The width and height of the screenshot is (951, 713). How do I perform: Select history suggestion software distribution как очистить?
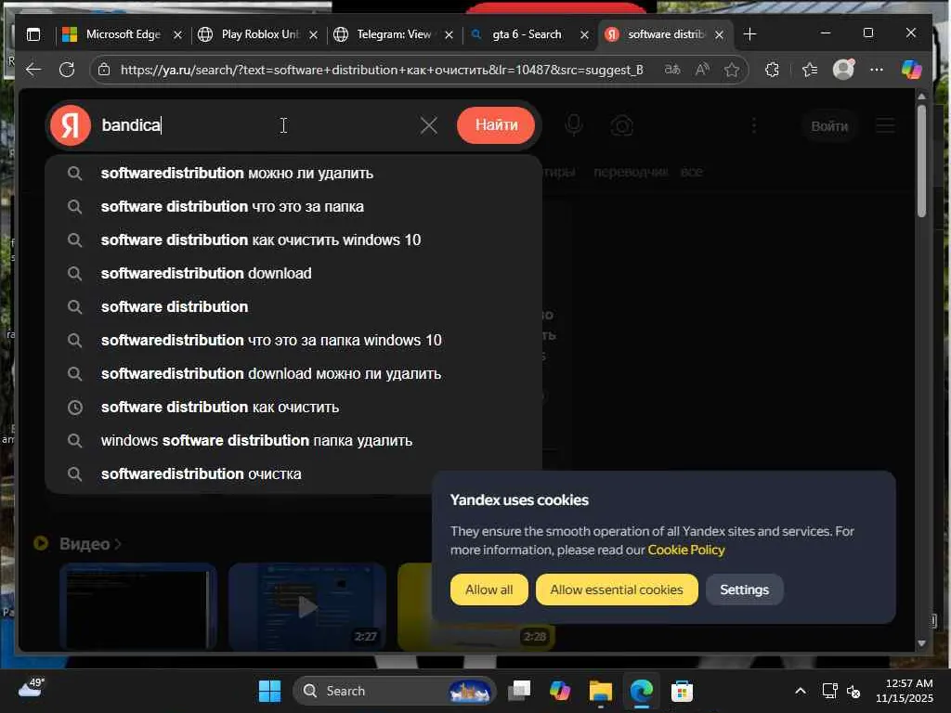tap(293, 407)
